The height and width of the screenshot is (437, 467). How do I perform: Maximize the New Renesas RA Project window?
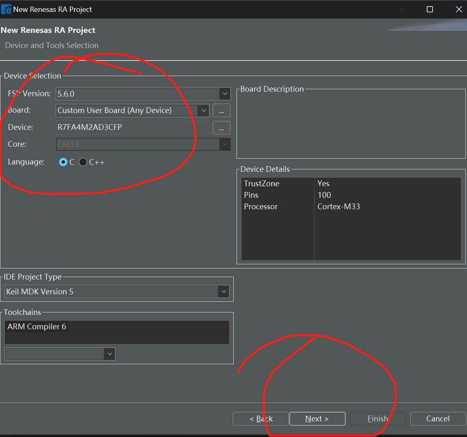430,9
